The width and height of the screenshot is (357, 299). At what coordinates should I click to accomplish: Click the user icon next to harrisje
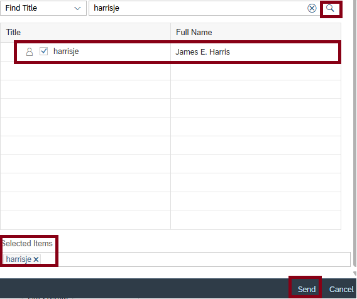[x=30, y=52]
